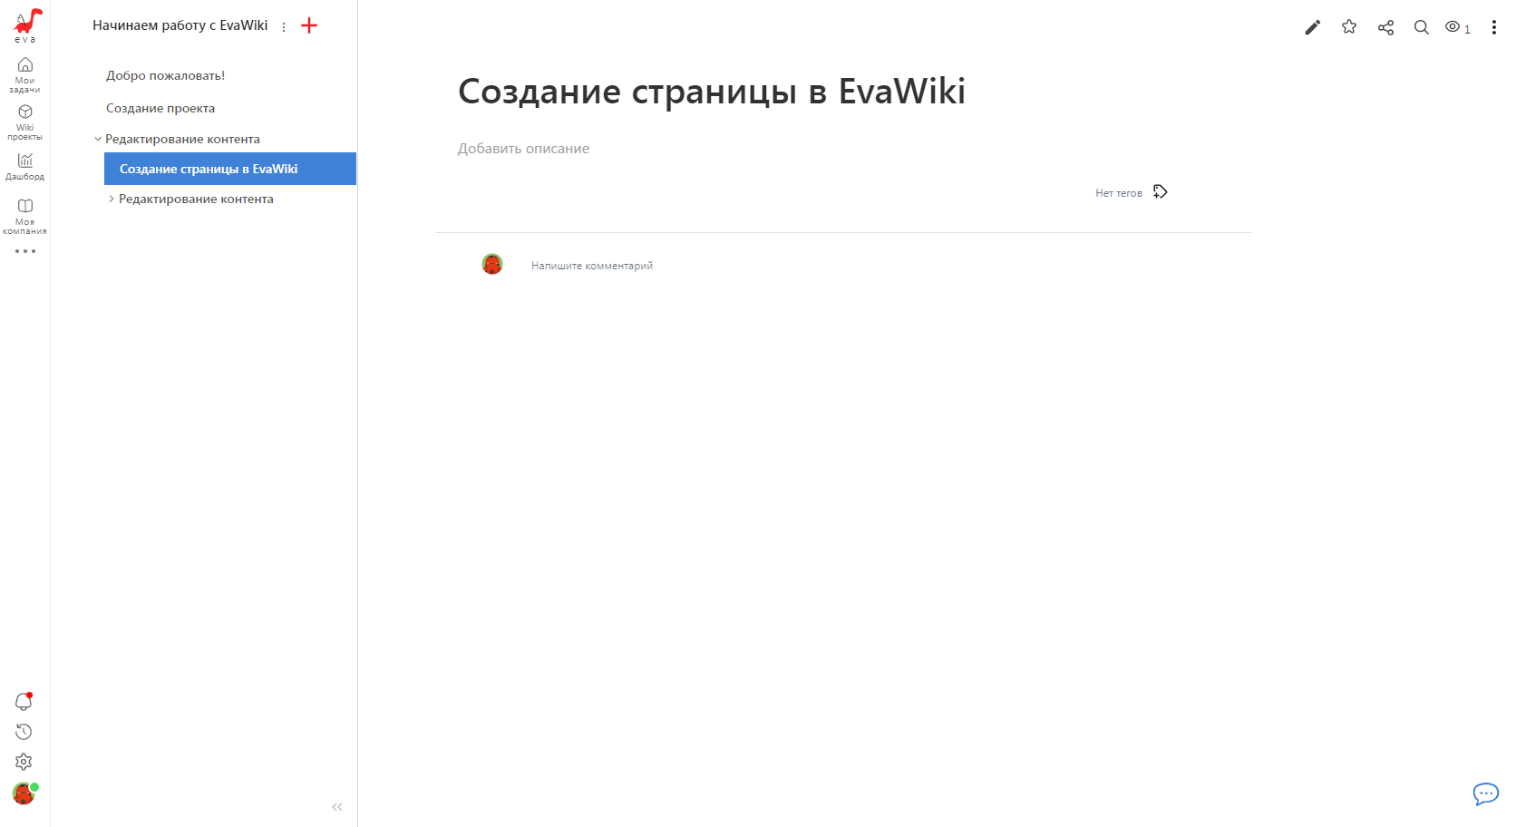The width and height of the screenshot is (1516, 827).
Task: Open Моя компания section
Action: [x=24, y=216]
